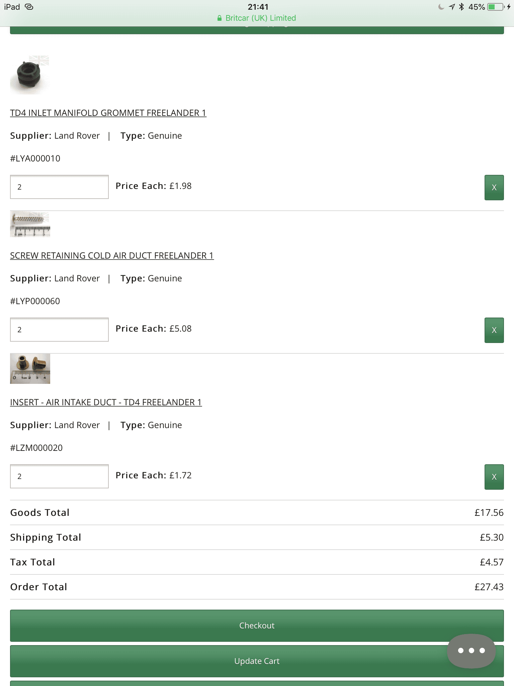Tap the battery indicator in status bar

point(496,7)
